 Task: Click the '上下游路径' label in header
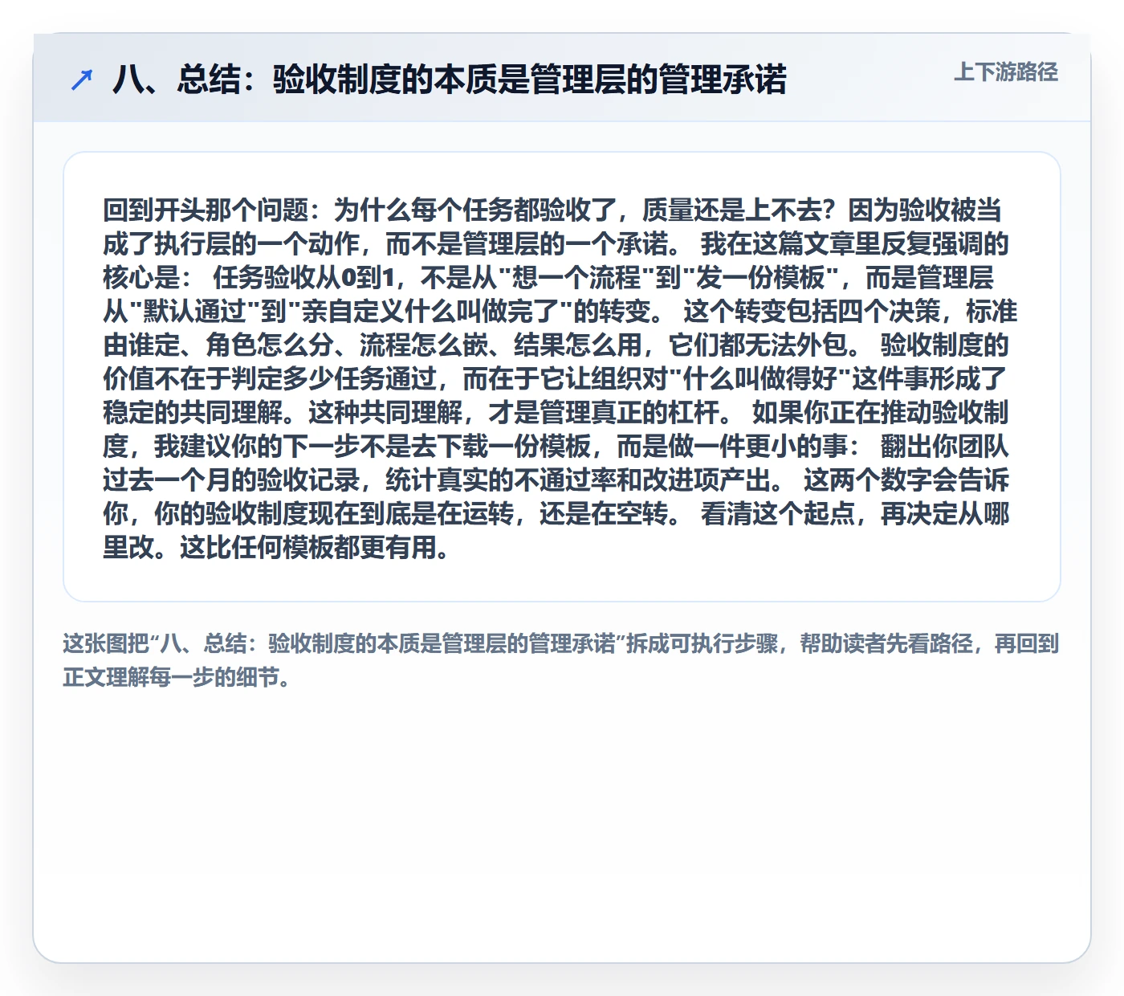click(1006, 72)
